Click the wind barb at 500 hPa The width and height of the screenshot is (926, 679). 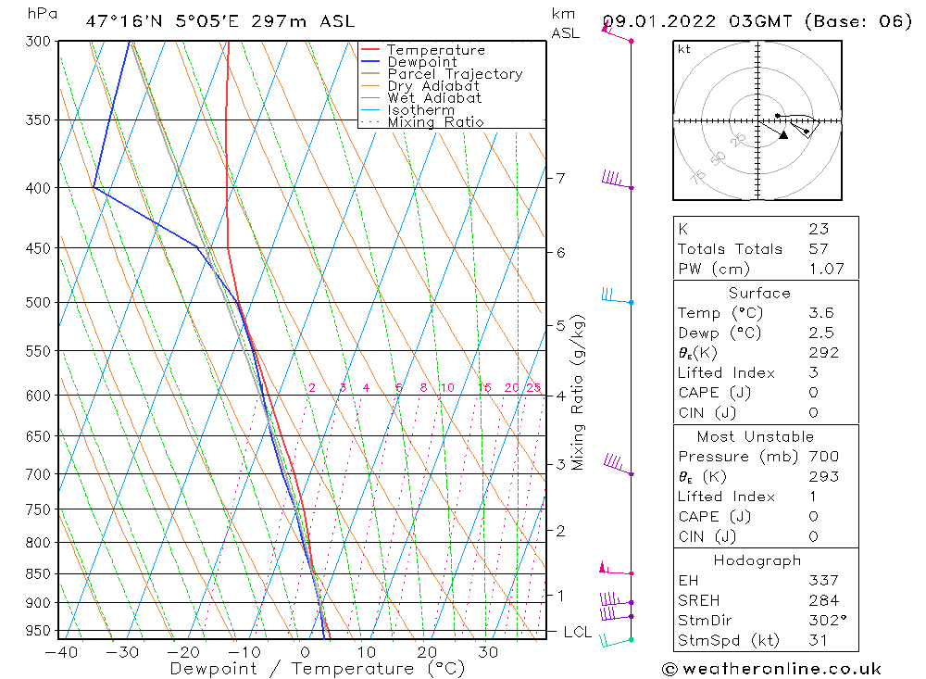pyautogui.click(x=617, y=295)
